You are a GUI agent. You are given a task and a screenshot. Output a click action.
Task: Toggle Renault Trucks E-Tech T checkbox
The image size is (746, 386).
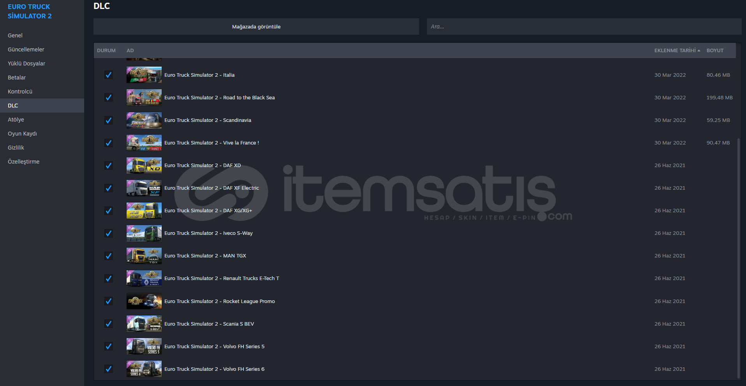pos(109,278)
